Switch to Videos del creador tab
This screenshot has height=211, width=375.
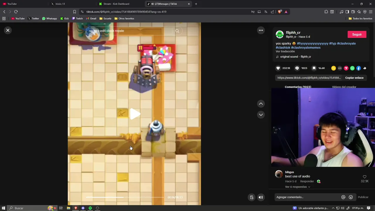(x=344, y=87)
